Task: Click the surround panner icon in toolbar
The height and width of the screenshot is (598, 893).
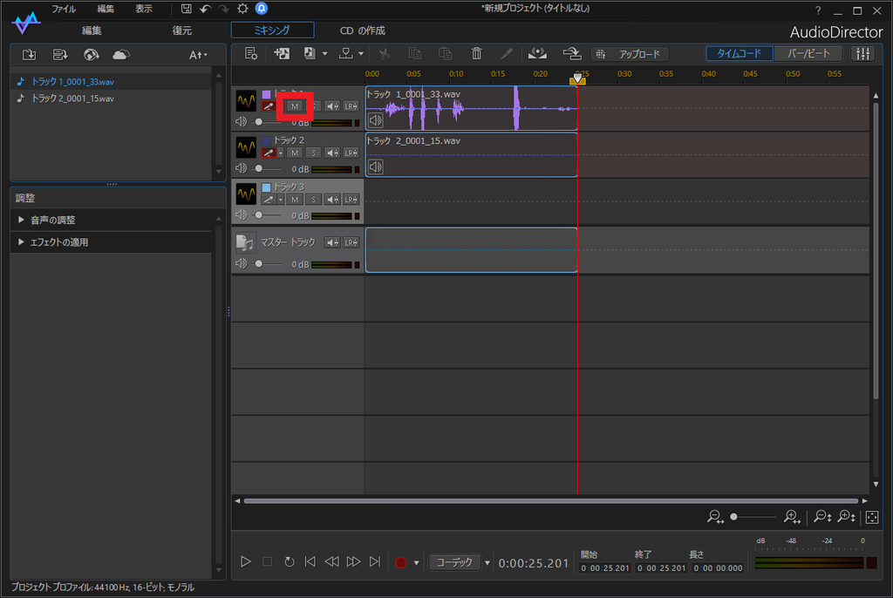Action: coord(537,53)
